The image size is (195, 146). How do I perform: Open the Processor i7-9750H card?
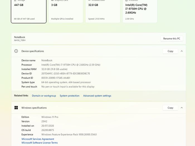click(140, 11)
